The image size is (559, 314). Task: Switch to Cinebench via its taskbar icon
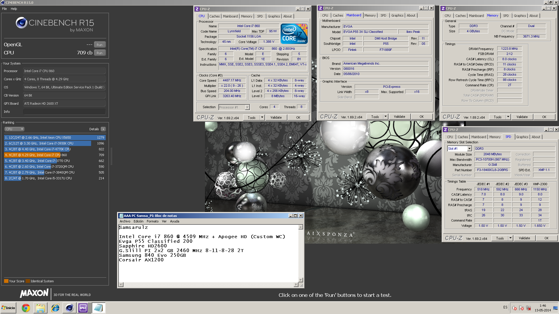pyautogui.click(x=70, y=308)
